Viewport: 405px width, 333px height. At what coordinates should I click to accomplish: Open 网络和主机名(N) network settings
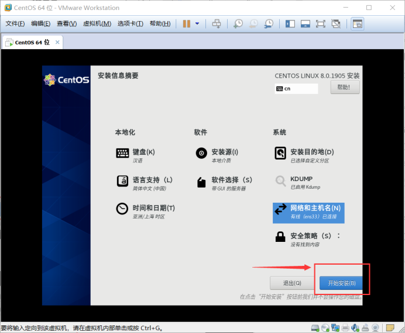308,213
